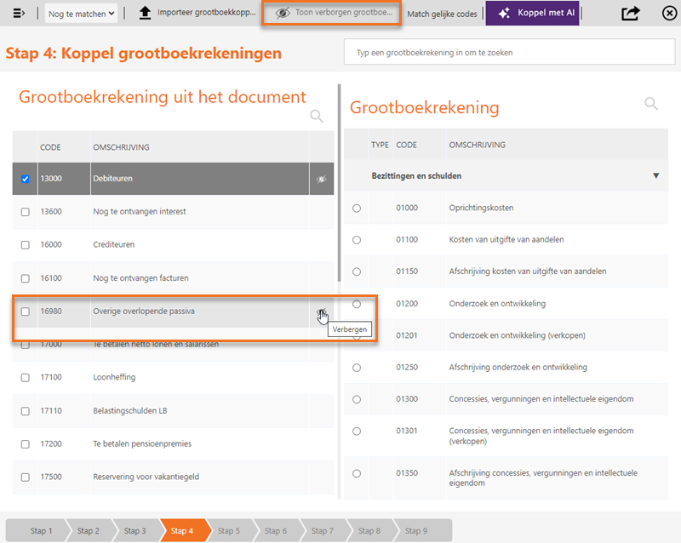Screen dimensions: 681x543
Task: Click Koppel met AI button
Action: click(x=532, y=13)
